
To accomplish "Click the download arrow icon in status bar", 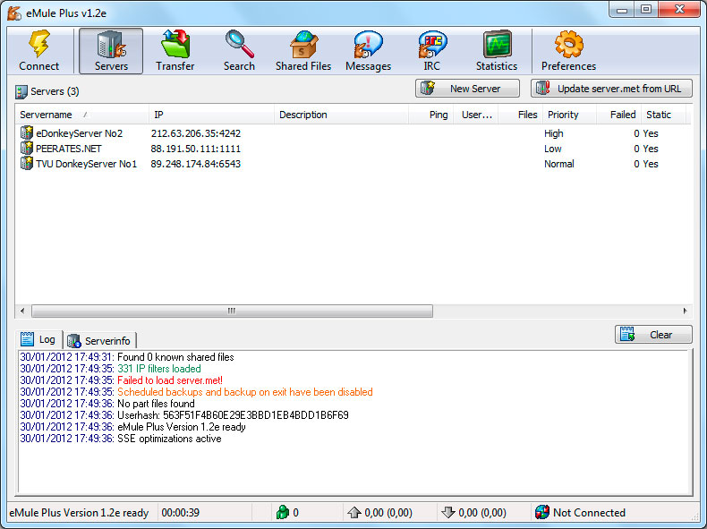I will click(447, 512).
